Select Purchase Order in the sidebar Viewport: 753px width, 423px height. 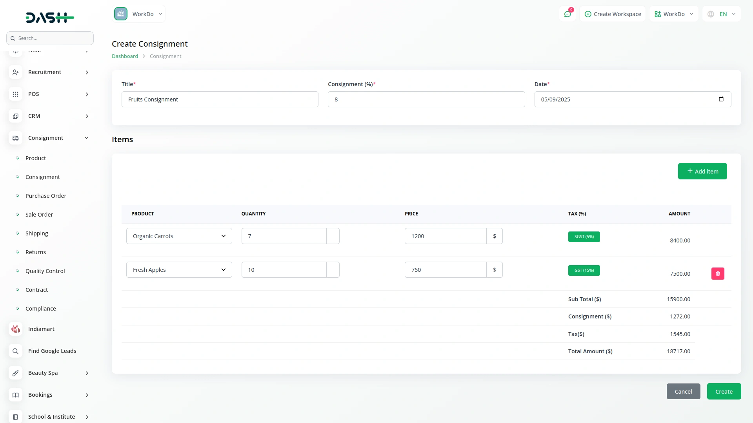pos(45,195)
